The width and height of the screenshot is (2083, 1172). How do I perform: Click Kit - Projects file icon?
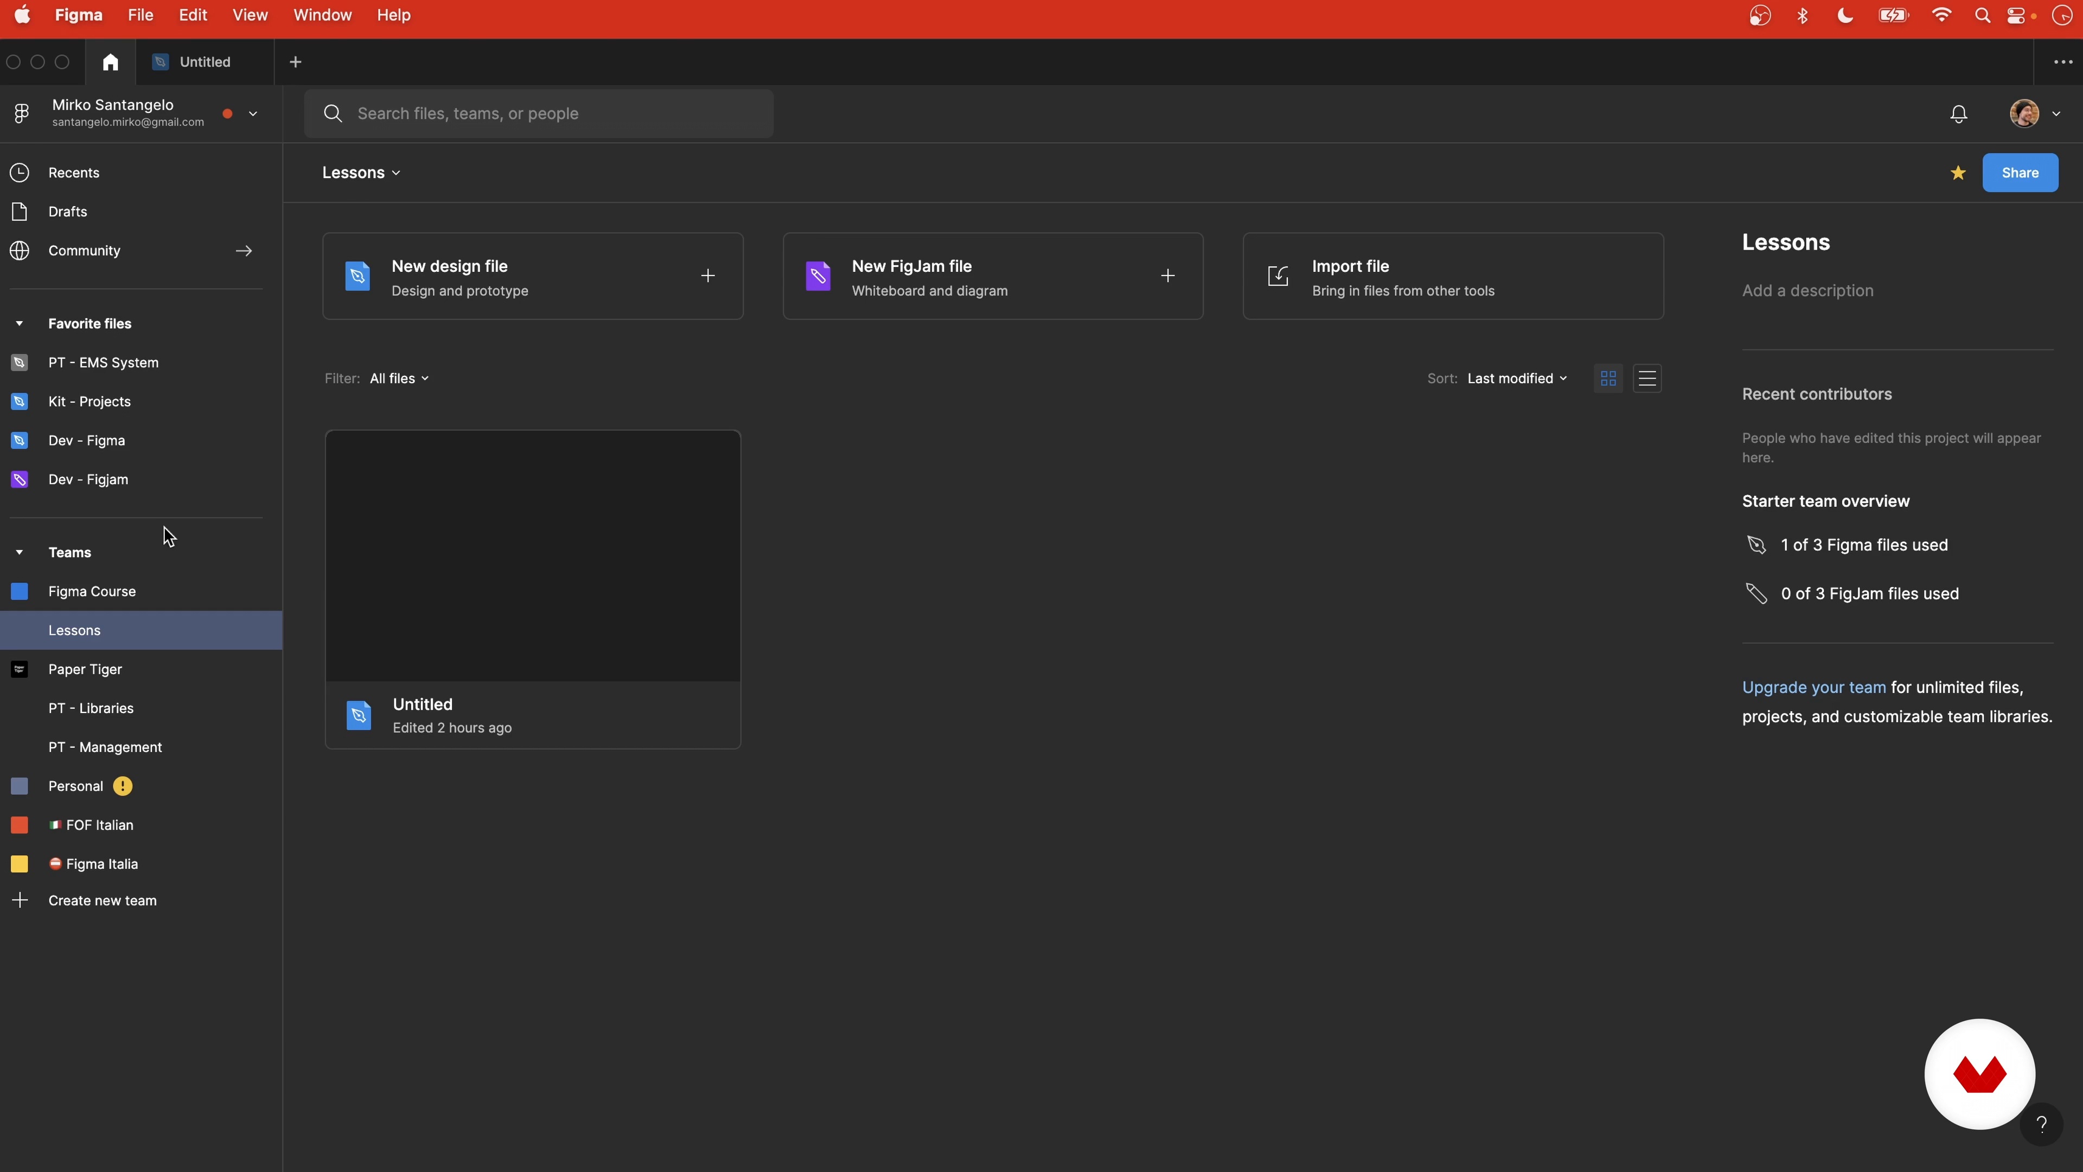point(20,401)
